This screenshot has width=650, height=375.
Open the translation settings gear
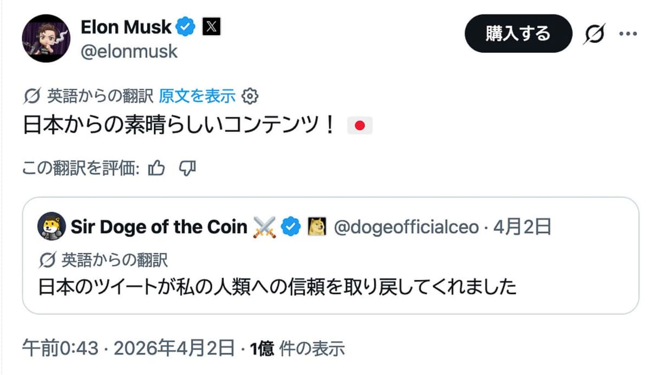point(250,96)
